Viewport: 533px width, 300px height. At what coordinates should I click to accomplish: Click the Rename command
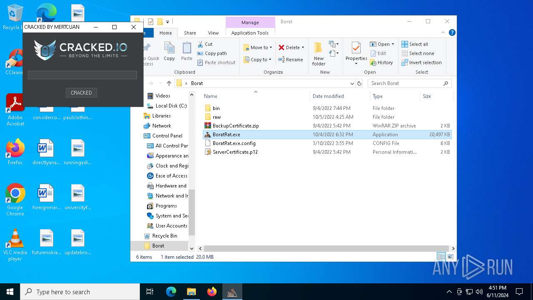click(291, 60)
